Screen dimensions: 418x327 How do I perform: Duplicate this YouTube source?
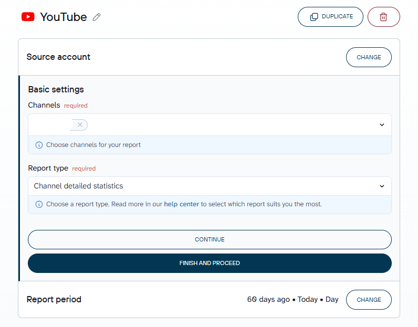(330, 17)
